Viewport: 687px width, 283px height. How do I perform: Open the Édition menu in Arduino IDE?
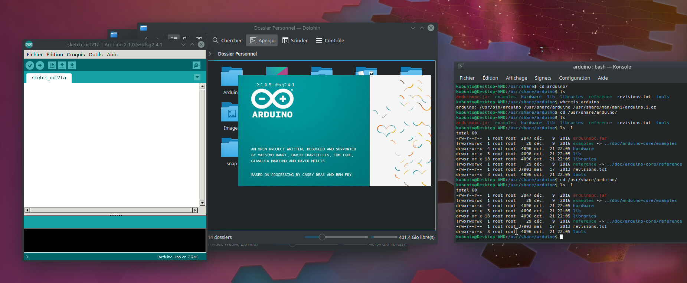pyautogui.click(x=55, y=54)
